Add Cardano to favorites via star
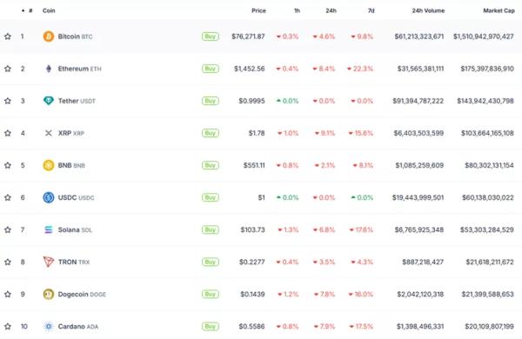Image resolution: width=522 pixels, height=339 pixels. click(8, 326)
